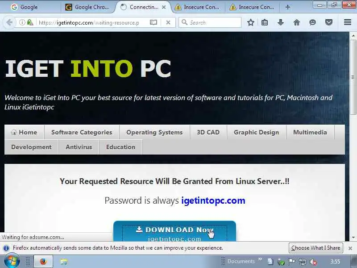
Task: Open the Education category
Action: tap(120, 147)
